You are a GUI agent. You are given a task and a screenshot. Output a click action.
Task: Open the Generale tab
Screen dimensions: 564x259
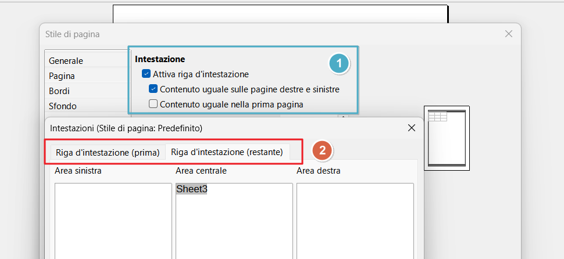(66, 60)
